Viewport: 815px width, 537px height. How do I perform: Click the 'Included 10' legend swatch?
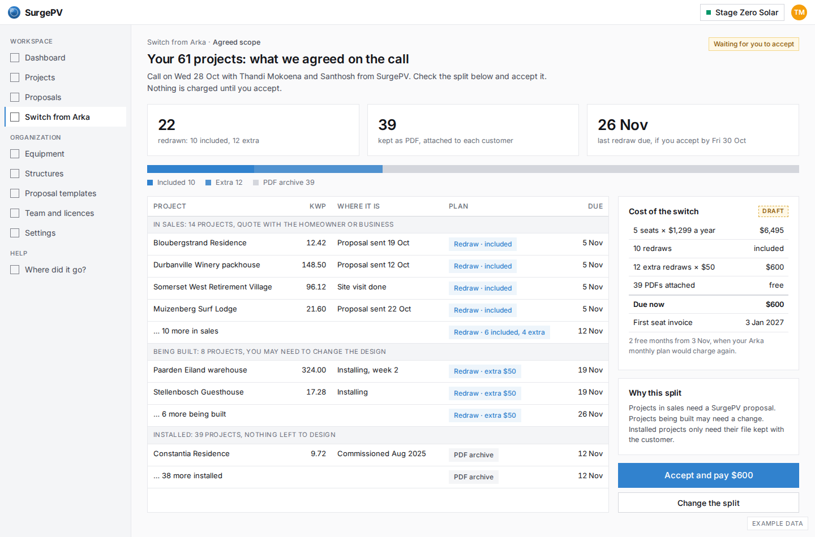point(150,183)
